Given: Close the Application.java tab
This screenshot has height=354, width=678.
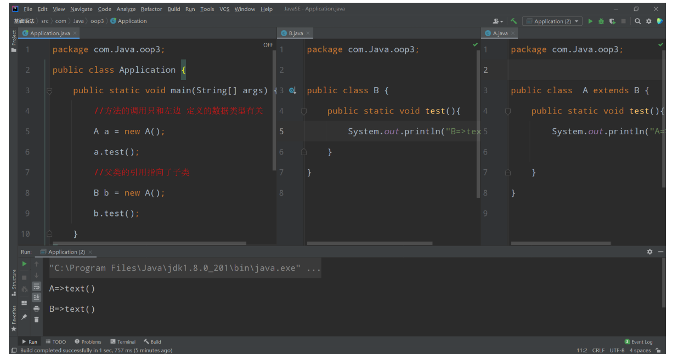Looking at the screenshot, I should click(x=75, y=33).
